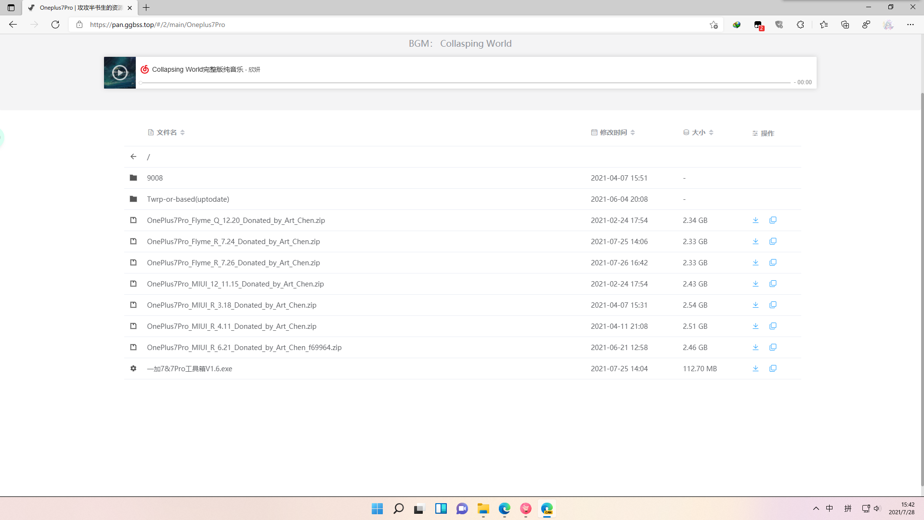924x520 pixels.
Task: Click the browser address bar
Action: point(395,25)
